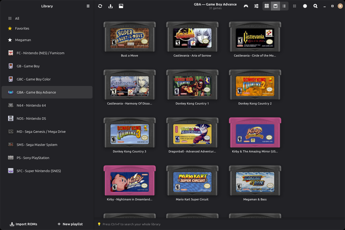Switch to grid view
This screenshot has width=345, height=230.
point(267,6)
